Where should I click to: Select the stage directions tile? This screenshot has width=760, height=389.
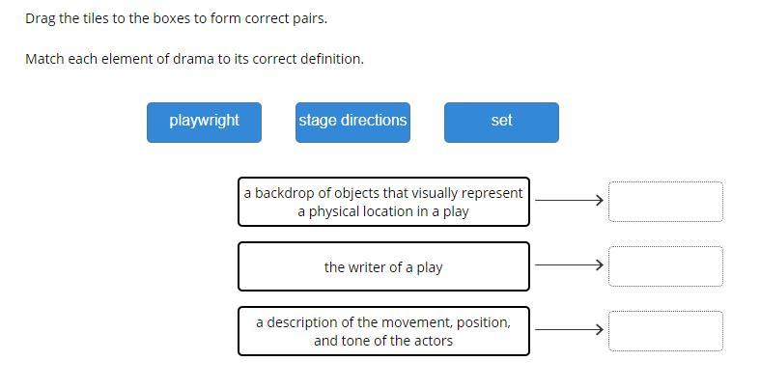tap(352, 122)
